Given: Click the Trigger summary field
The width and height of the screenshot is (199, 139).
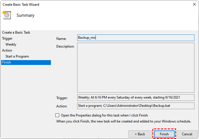Looking at the screenshot, I should click(x=136, y=97).
